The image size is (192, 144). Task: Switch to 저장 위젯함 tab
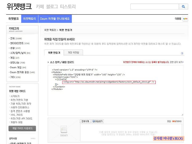[x=74, y=53]
